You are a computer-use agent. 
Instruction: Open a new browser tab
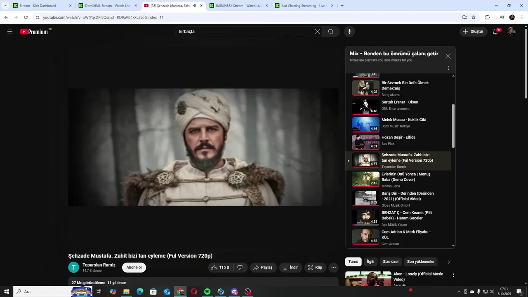(342, 6)
